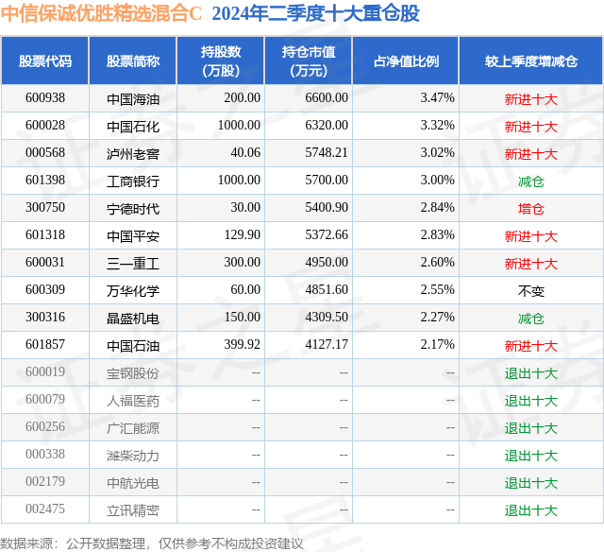The height and width of the screenshot is (552, 604).
Task: Open stock code 600938
Action: point(45,98)
